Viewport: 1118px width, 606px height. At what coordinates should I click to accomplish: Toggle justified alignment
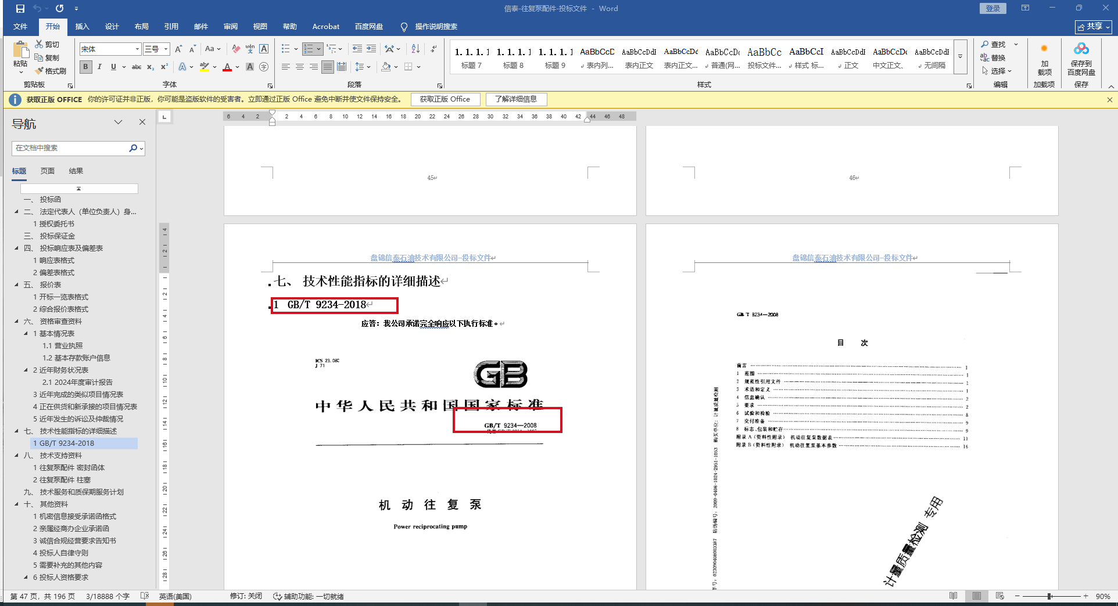[328, 67]
